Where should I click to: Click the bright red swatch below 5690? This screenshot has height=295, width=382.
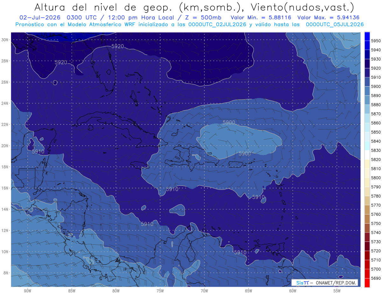point(367,283)
